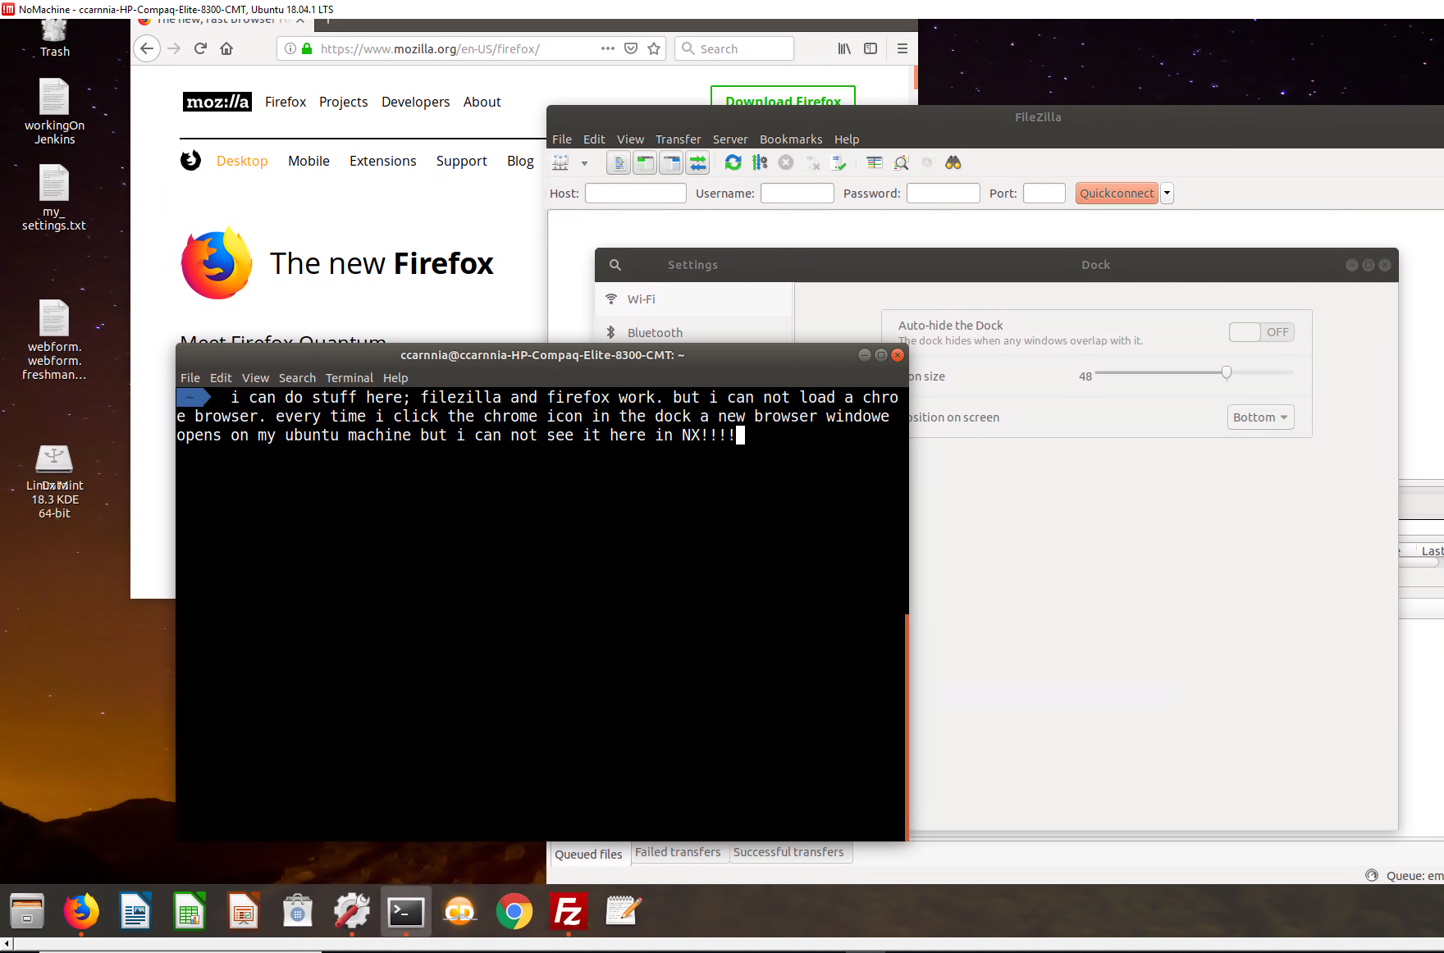Open Site Manager dropdown arrow in FileZilla

tap(584, 163)
